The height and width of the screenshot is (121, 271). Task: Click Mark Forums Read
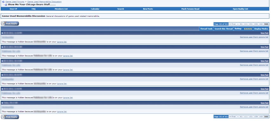(x=190, y=9)
